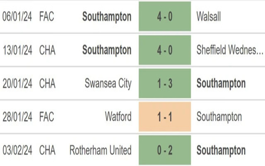Select the 03/02/24 match date
This screenshot has height=166, width=265.
17,150
